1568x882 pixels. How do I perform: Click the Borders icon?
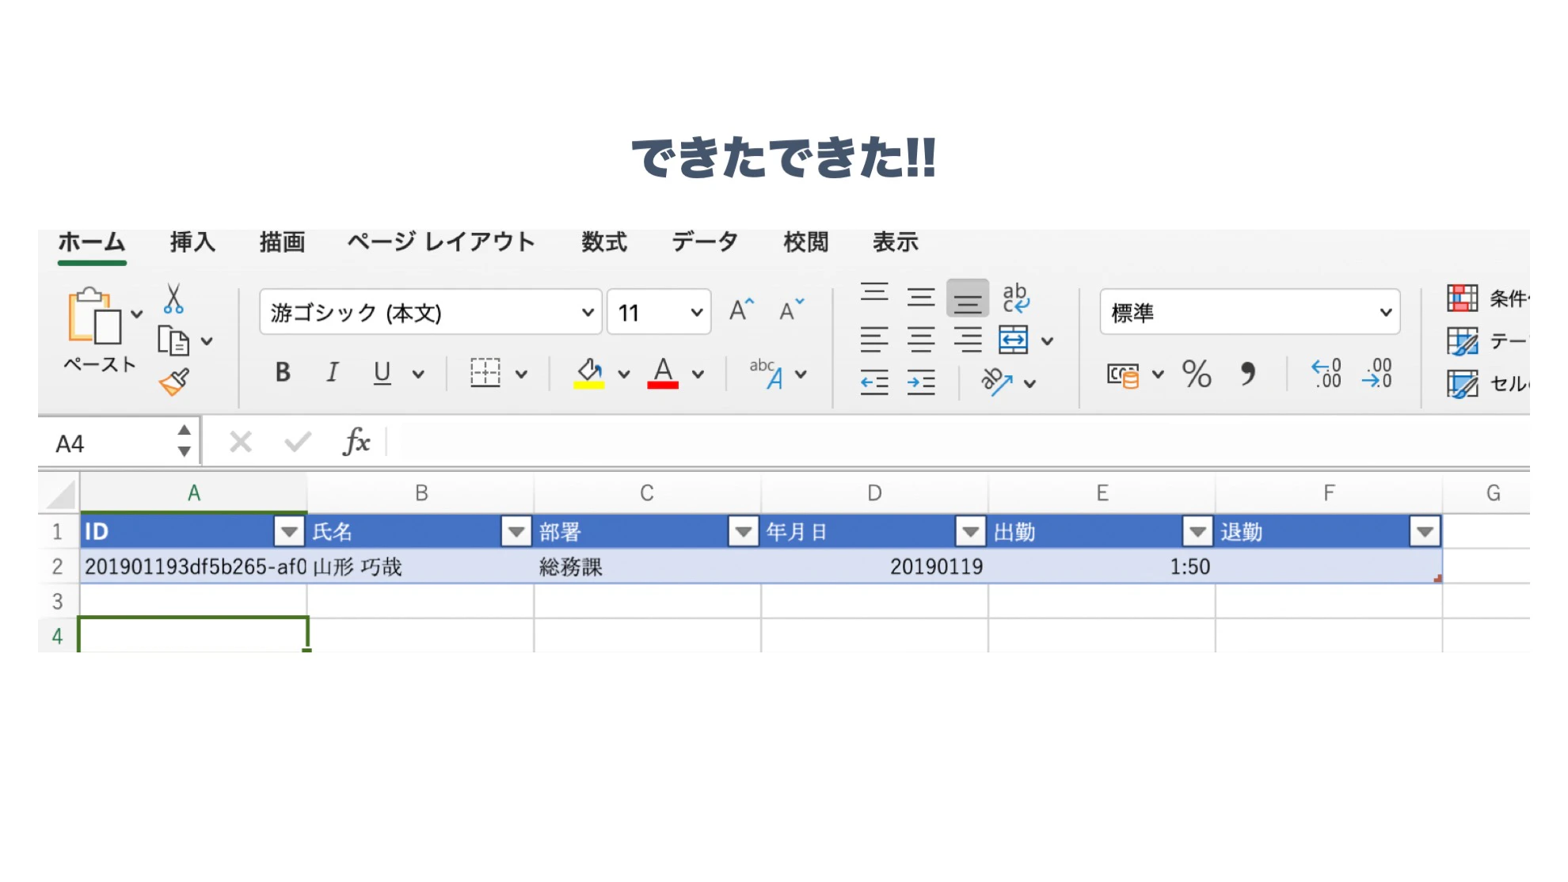[x=485, y=373]
